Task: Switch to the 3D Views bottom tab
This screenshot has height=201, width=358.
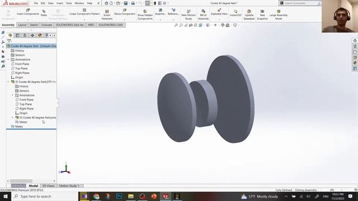Action: click(49, 186)
